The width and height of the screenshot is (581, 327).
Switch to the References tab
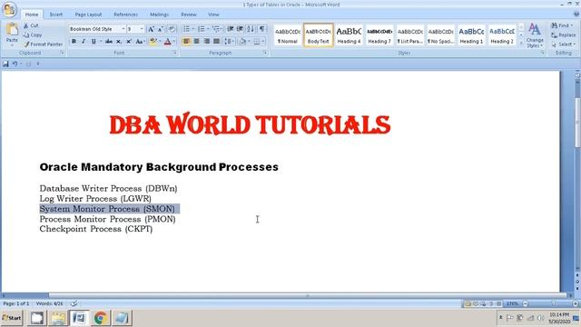click(x=125, y=15)
